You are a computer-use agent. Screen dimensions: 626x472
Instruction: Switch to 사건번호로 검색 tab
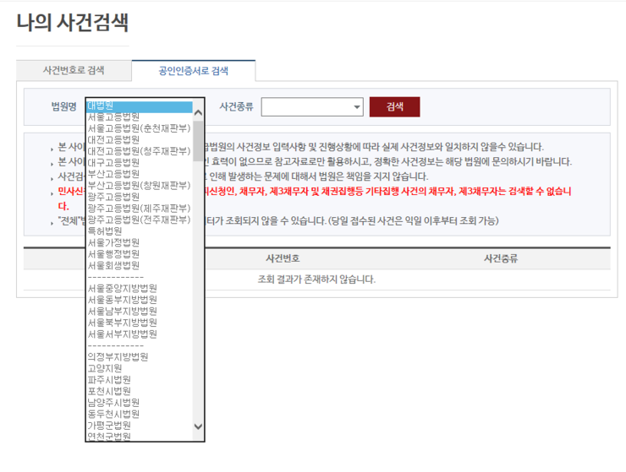[x=74, y=71]
